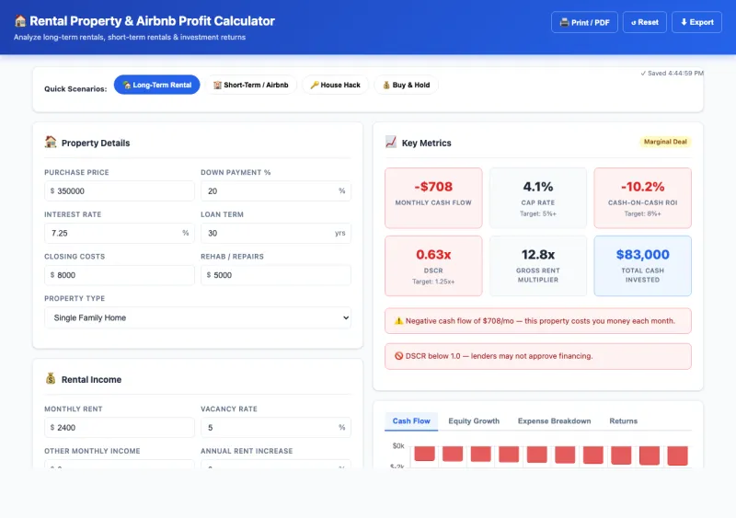Viewport: 736px width, 518px height.
Task: Click the Print / PDF button
Action: (x=584, y=22)
